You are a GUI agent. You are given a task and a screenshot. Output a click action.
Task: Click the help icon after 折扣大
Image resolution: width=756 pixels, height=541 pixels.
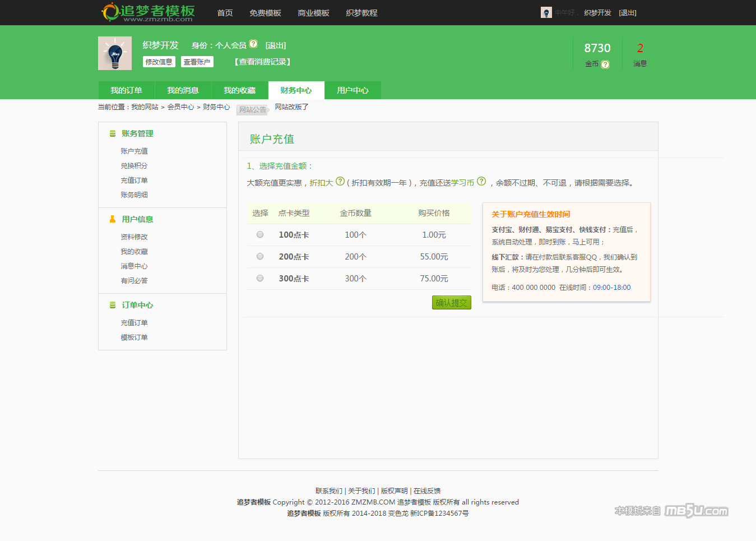point(340,181)
